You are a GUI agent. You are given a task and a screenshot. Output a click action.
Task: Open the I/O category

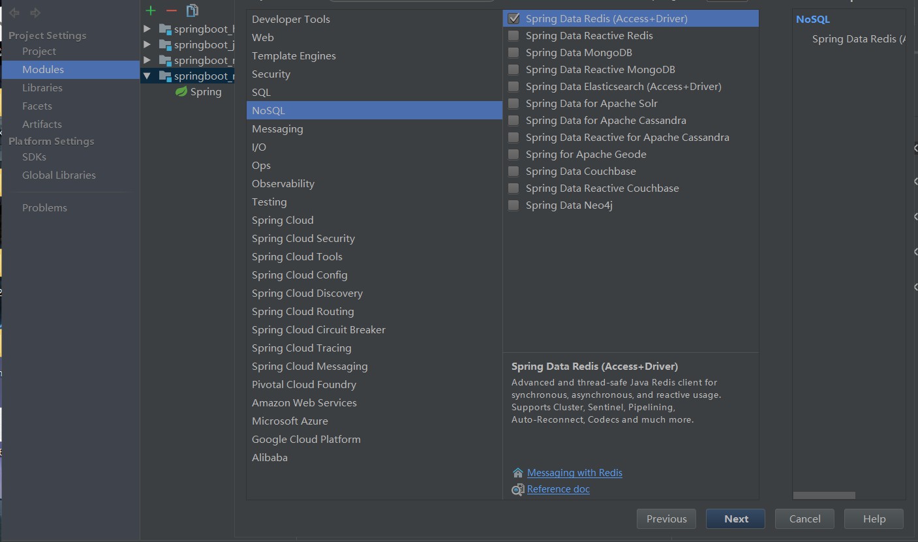pos(375,147)
